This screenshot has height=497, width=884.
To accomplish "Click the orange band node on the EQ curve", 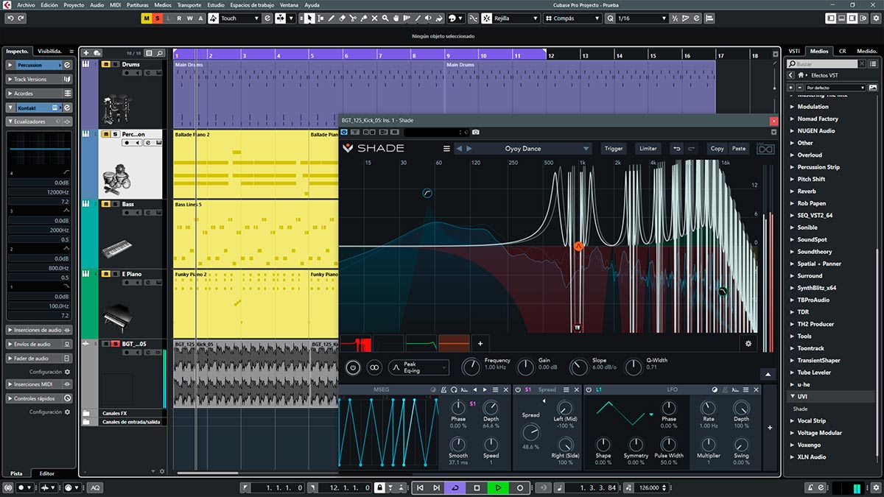I will point(579,247).
